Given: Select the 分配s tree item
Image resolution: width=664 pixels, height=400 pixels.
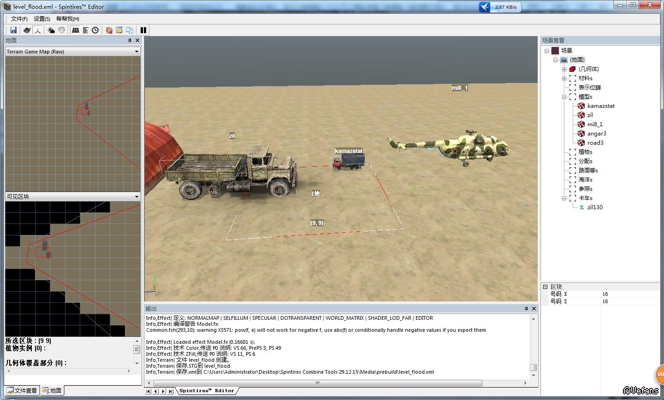Looking at the screenshot, I should tap(586, 161).
